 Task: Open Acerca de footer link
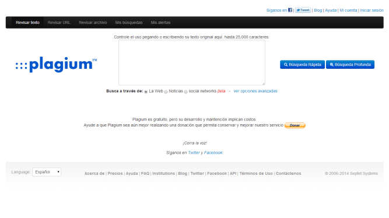[94, 173]
